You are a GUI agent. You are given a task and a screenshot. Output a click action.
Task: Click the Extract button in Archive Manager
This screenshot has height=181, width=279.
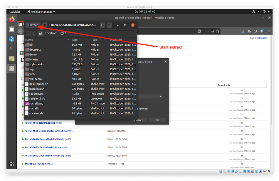point(33,25)
